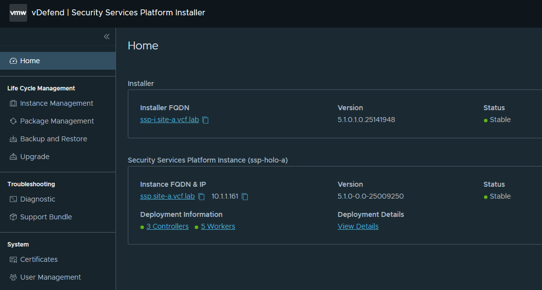The height and width of the screenshot is (290, 542).
Task: Click the Instance Management sidebar icon
Action: click(13, 103)
